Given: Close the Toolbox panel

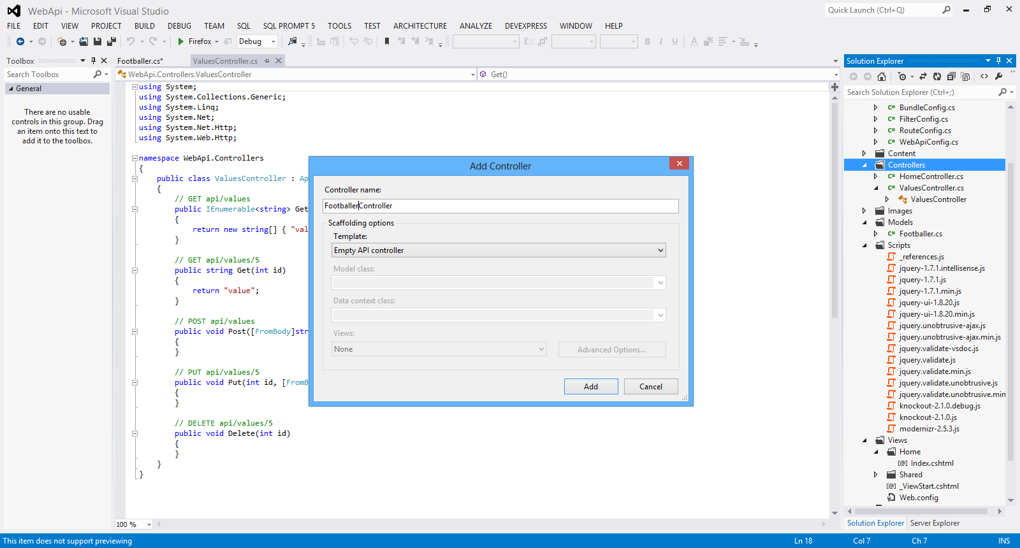Looking at the screenshot, I should (104, 61).
